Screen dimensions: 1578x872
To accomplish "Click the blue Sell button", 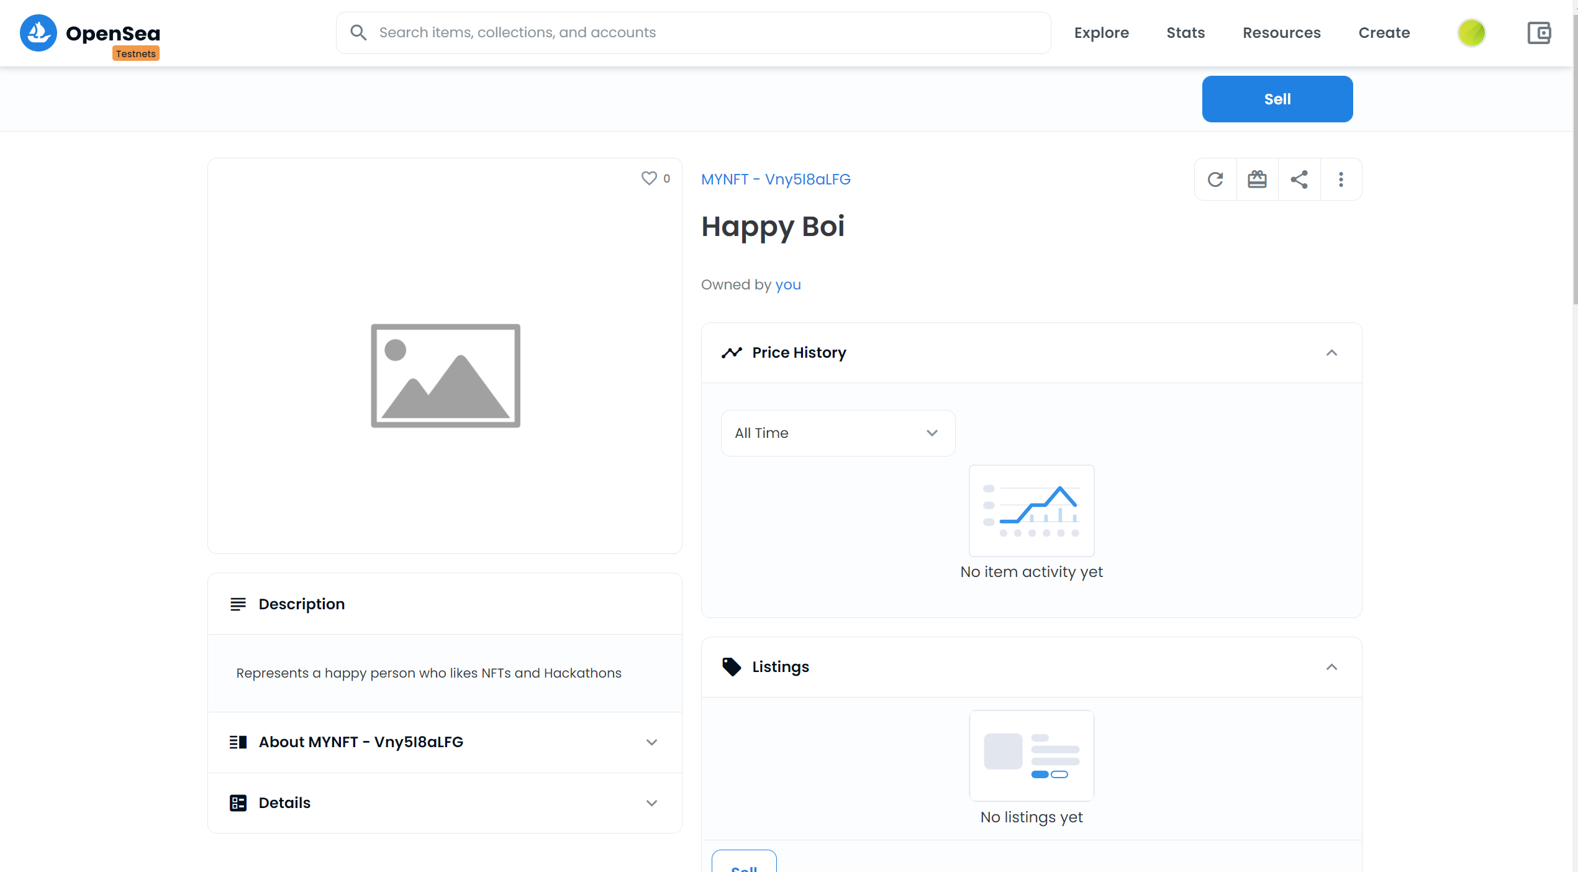I will coord(1277,99).
